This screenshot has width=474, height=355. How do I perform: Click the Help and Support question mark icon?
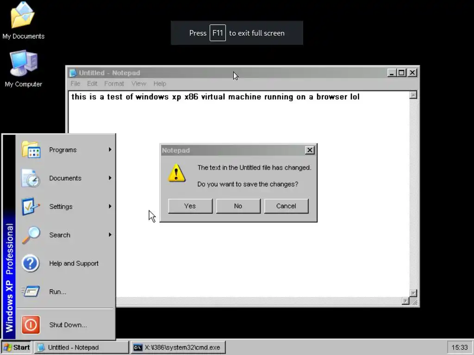point(31,263)
